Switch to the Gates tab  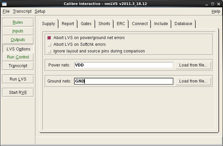pos(86,24)
